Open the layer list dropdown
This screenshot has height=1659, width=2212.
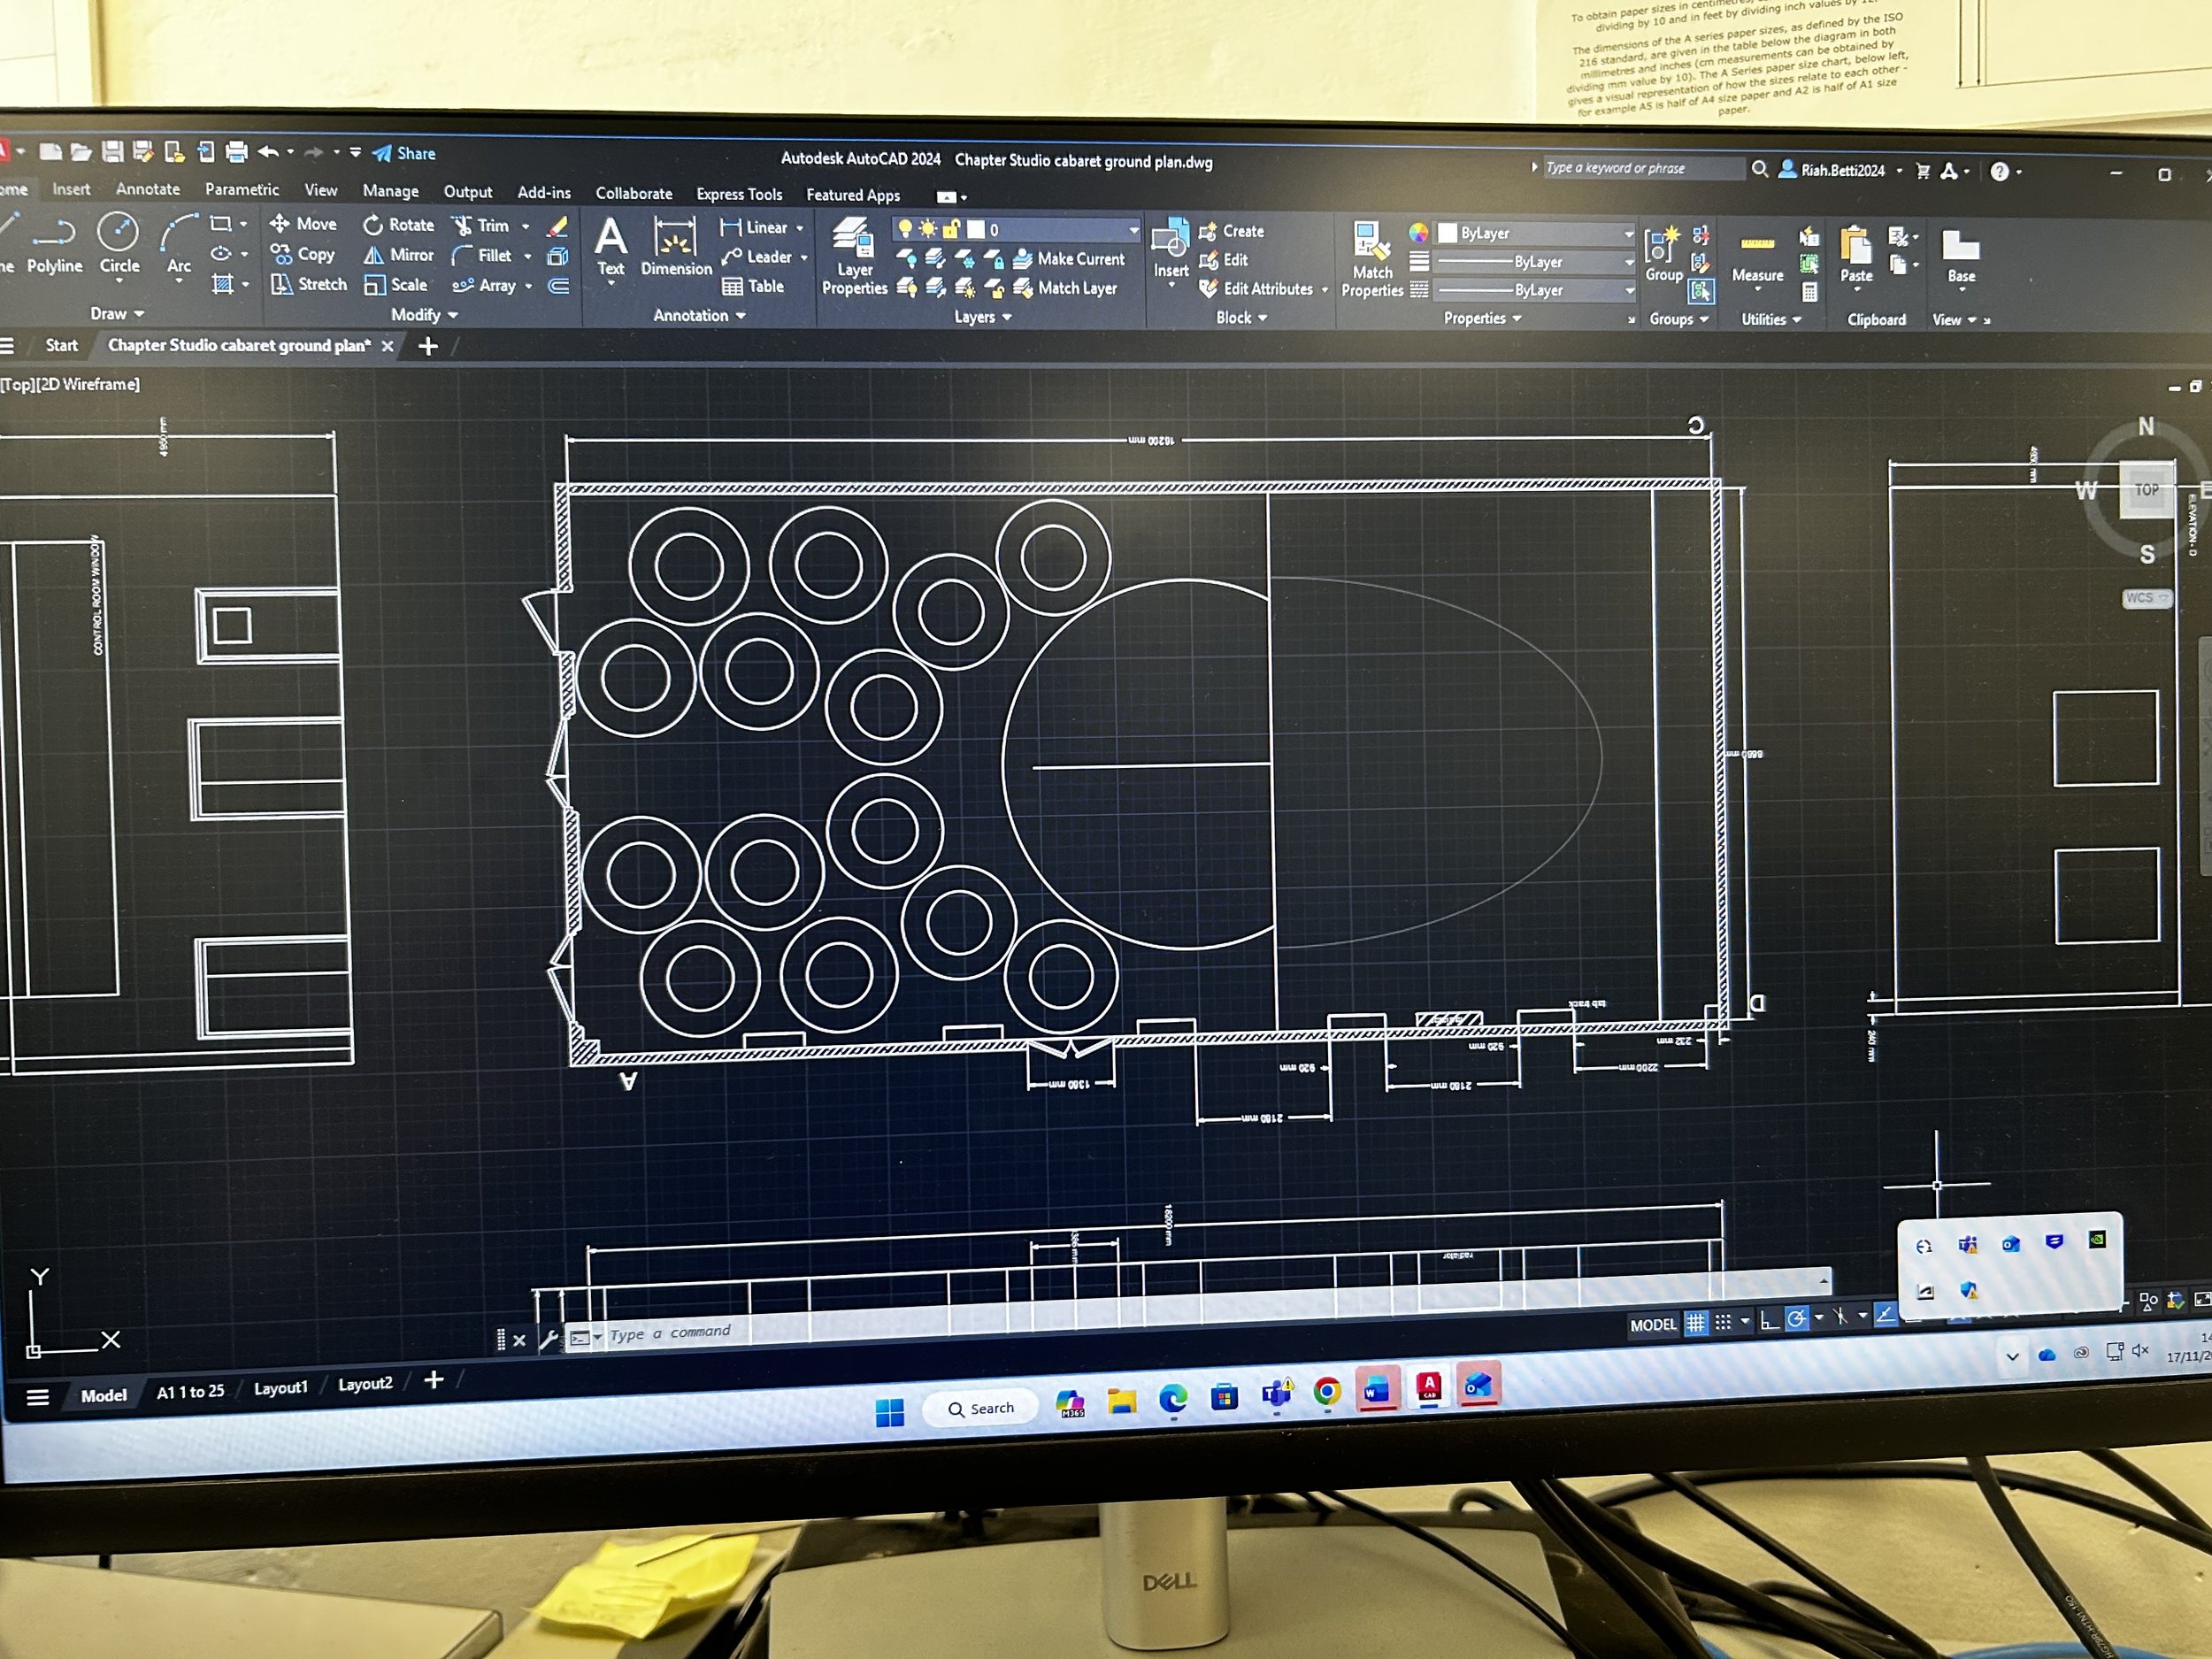(x=1133, y=230)
